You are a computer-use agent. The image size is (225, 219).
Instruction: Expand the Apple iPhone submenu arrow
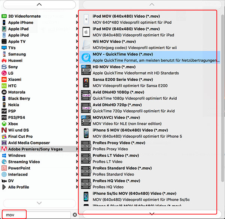77,22
